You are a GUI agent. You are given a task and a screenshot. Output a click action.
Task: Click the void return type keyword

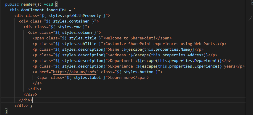48,4
